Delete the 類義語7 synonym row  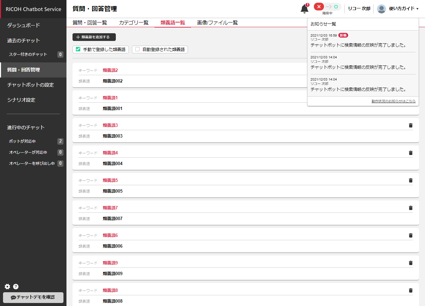[410, 208]
